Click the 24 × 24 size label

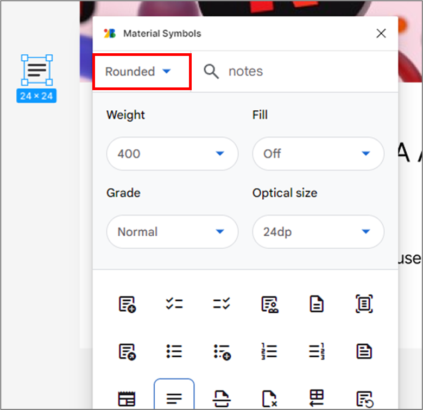click(x=36, y=96)
